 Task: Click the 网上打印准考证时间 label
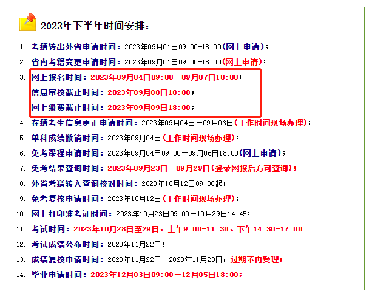(x=72, y=214)
